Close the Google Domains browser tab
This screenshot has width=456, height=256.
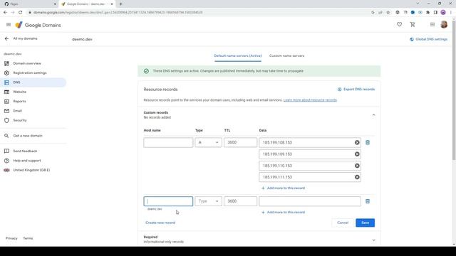tap(112, 4)
